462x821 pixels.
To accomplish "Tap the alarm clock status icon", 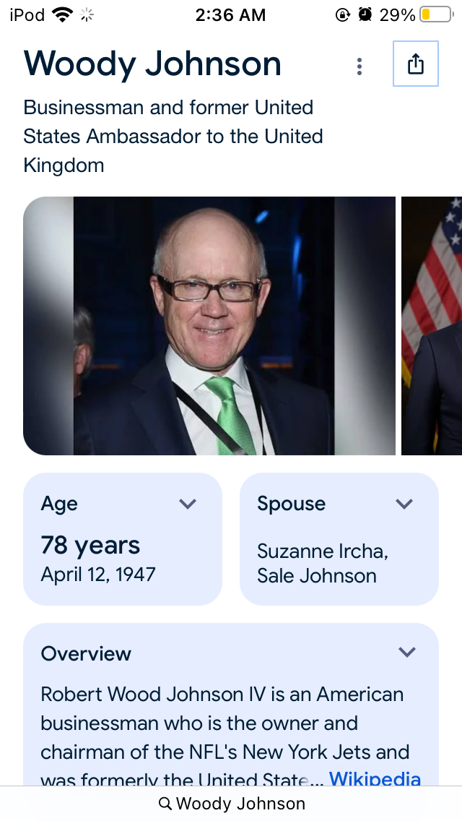I will pos(365,14).
